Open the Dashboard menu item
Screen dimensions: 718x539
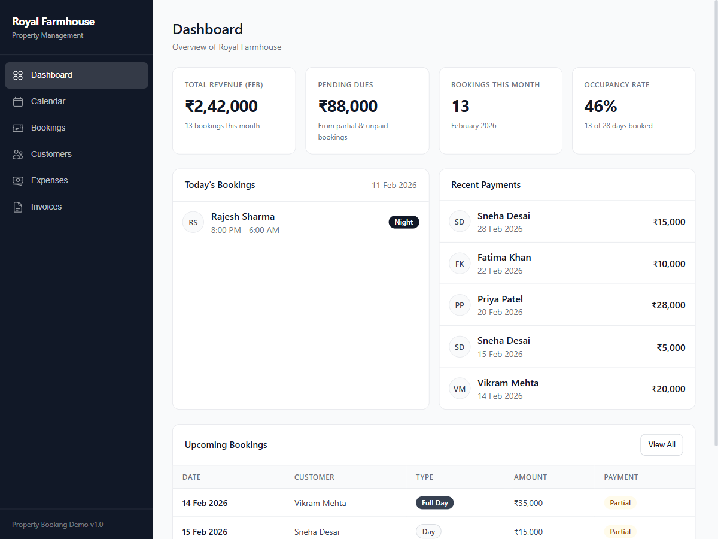(77, 75)
